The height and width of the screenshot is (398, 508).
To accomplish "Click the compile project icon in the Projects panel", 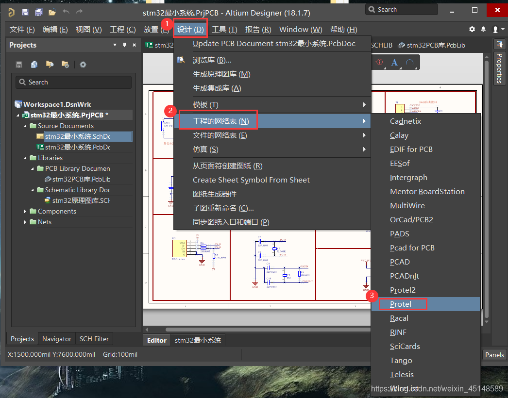I will 34,65.
